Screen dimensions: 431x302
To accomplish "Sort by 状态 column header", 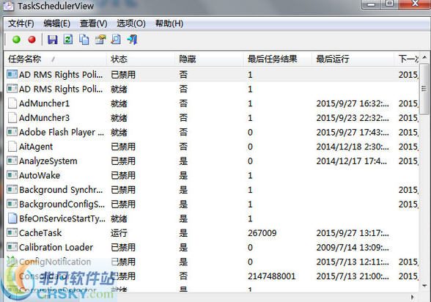I will (x=141, y=59).
